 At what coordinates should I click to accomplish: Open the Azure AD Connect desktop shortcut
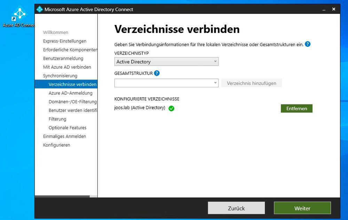[x=19, y=17]
